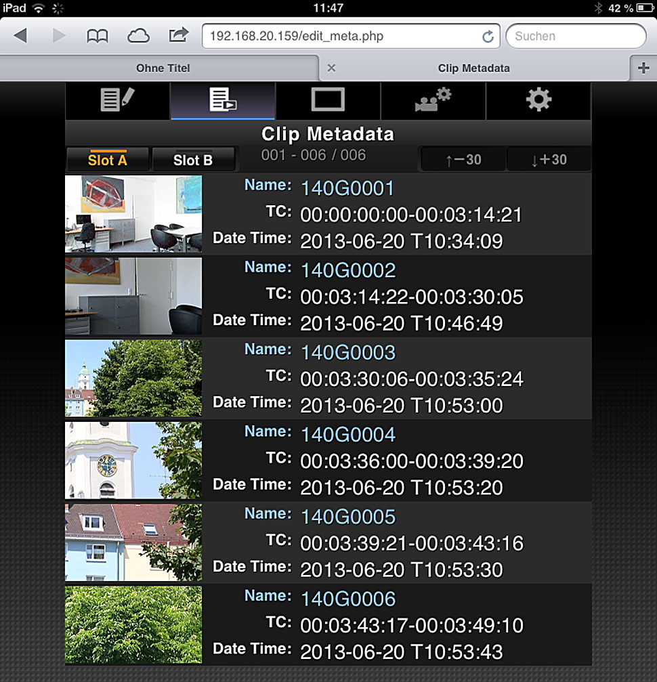Tap the Suchen search field
Viewport: 657px width, 682px height.
point(576,36)
